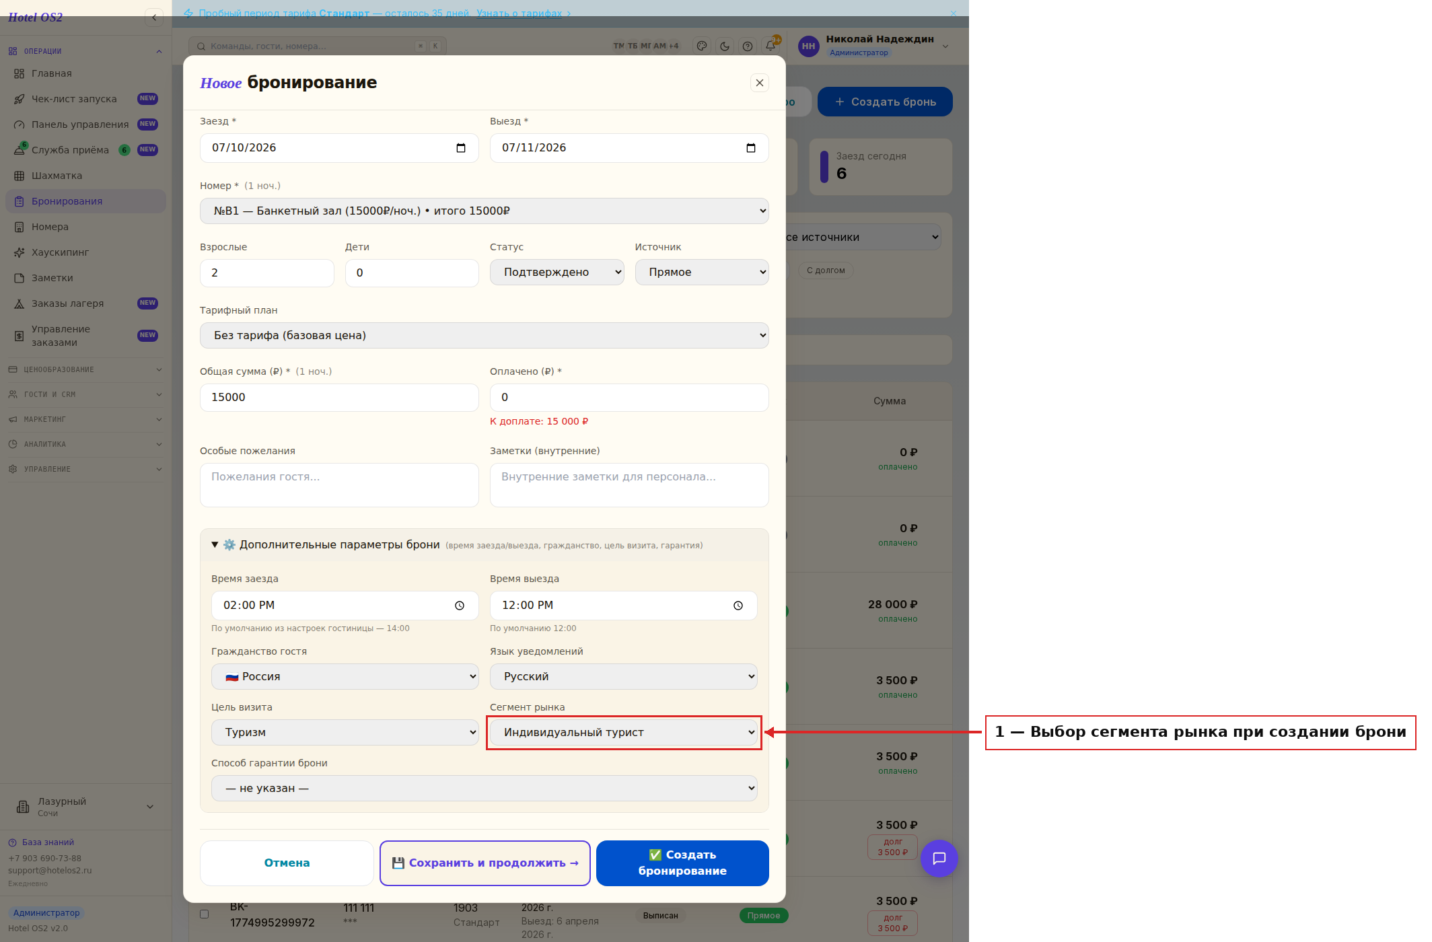Click the Общая сумма amount field
This screenshot has height=942, width=1432.
point(339,398)
